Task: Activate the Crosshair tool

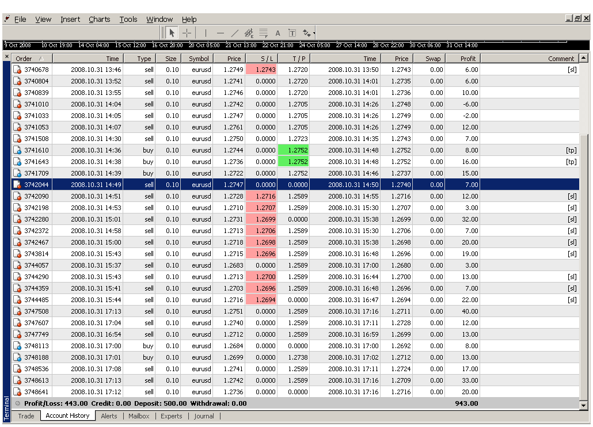Action: tap(187, 33)
